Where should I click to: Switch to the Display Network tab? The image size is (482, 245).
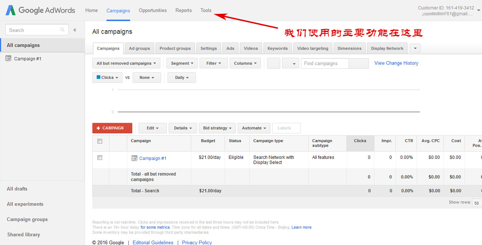pos(387,48)
